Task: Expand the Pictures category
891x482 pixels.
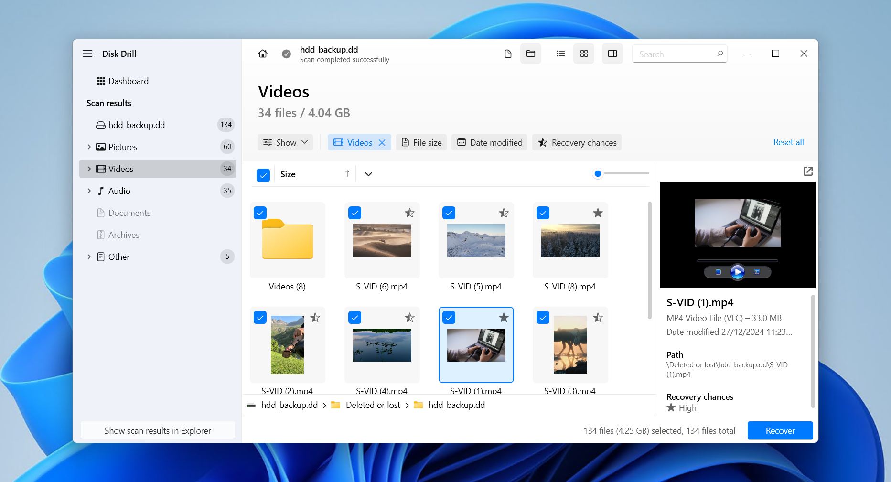Action: tap(89, 147)
